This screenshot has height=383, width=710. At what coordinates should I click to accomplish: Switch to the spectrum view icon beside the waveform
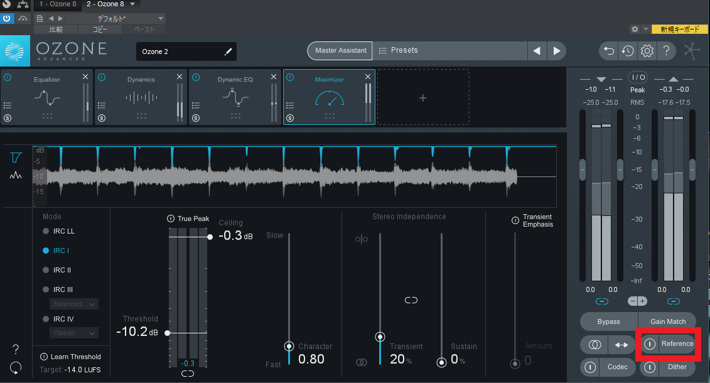click(16, 175)
